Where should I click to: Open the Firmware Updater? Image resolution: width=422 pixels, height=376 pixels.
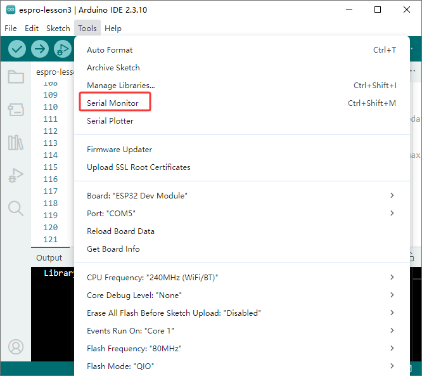[x=241, y=150]
